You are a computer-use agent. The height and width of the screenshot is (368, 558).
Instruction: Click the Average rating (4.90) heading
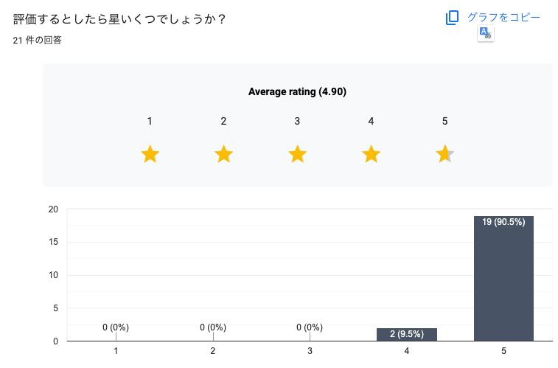[297, 92]
